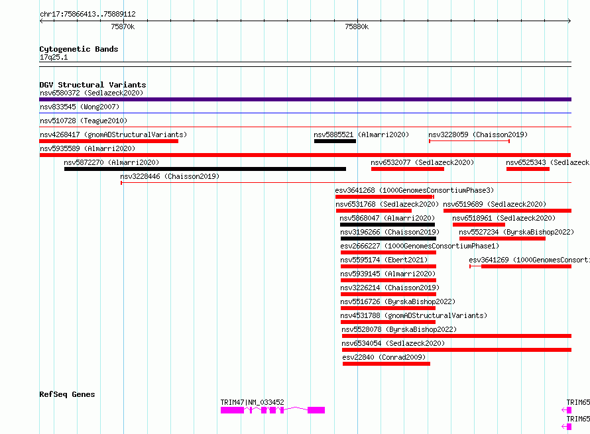This screenshot has width=590, height=434.
Task: Click nsv5516726 (ByrskaBishop2022) label
Action: tap(398, 301)
